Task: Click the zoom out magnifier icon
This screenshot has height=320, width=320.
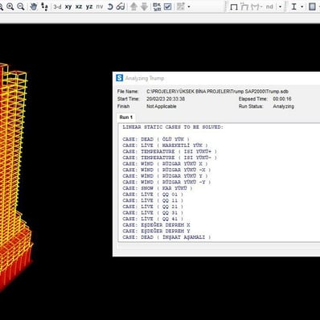Action: pos(21,6)
